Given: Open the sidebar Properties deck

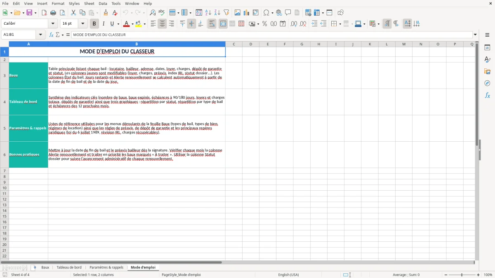Looking at the screenshot, I should pos(487,47).
